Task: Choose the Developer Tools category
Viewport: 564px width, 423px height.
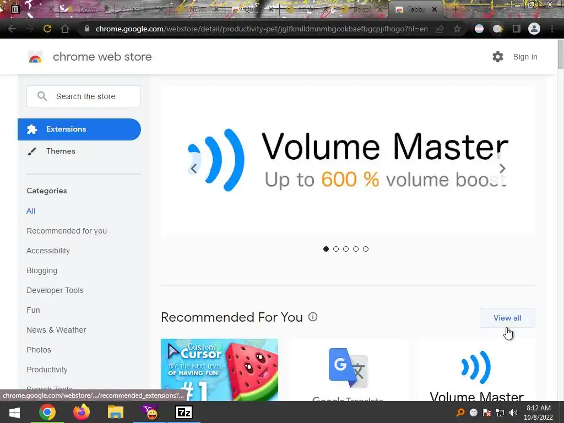Action: [55, 290]
